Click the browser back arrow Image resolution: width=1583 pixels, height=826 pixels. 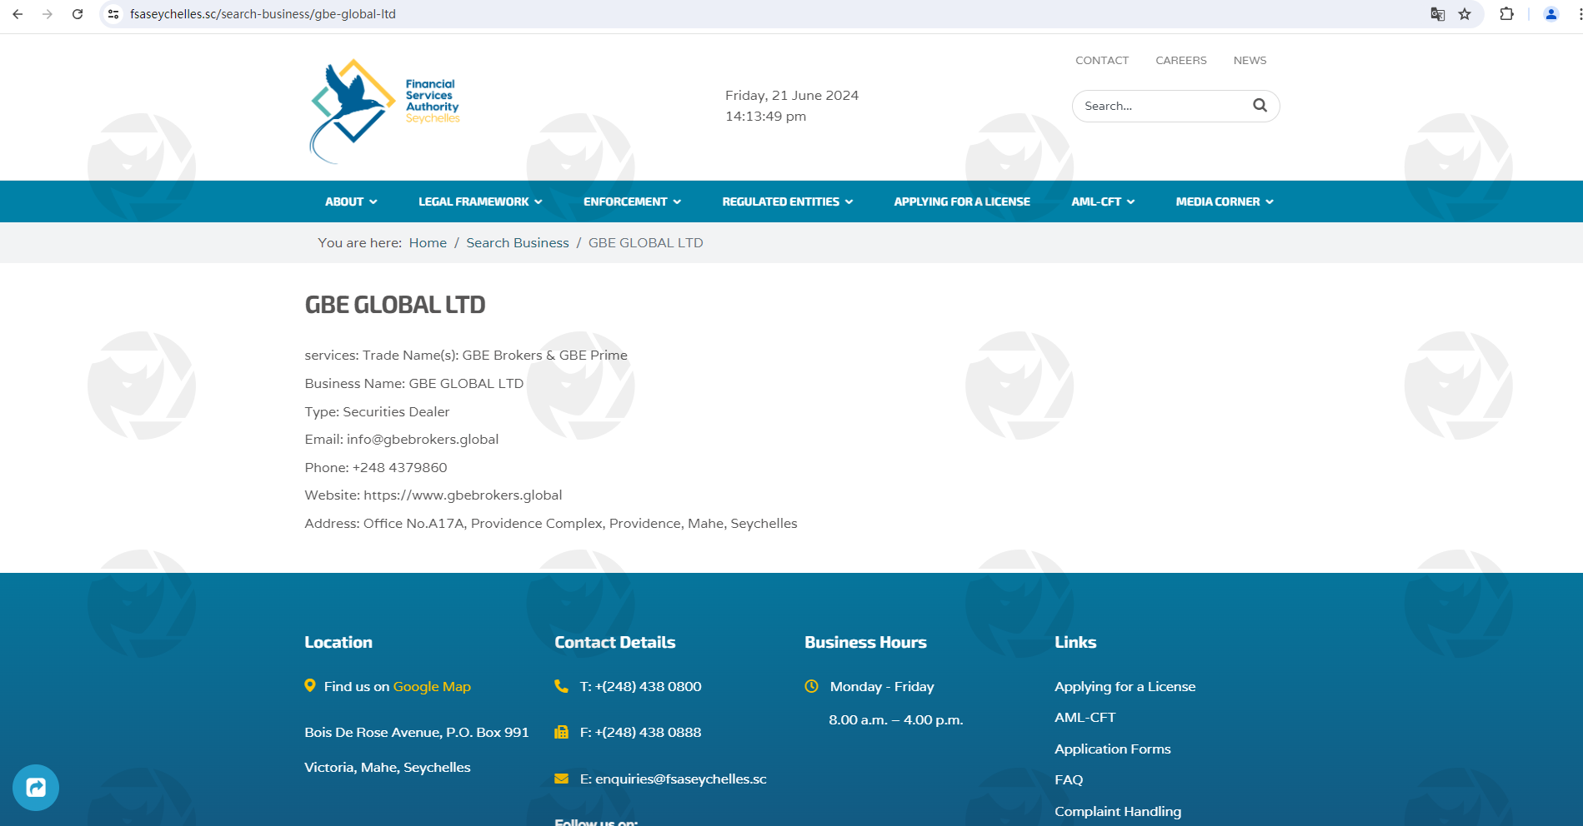tap(18, 14)
